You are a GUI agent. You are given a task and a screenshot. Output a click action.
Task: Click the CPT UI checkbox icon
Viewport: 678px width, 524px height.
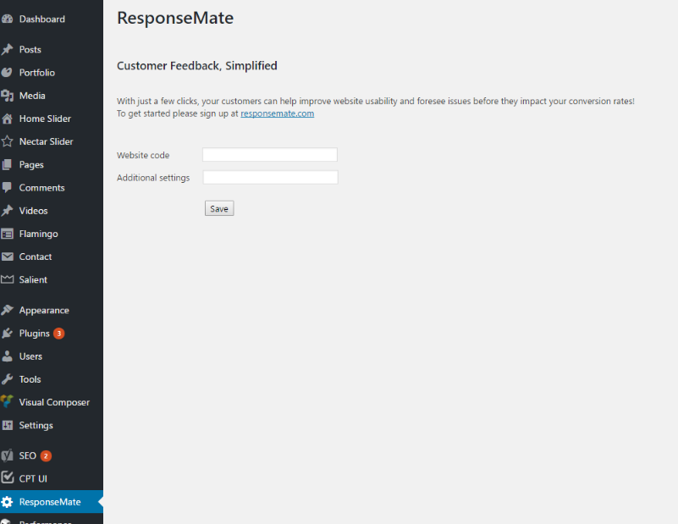[7, 477]
